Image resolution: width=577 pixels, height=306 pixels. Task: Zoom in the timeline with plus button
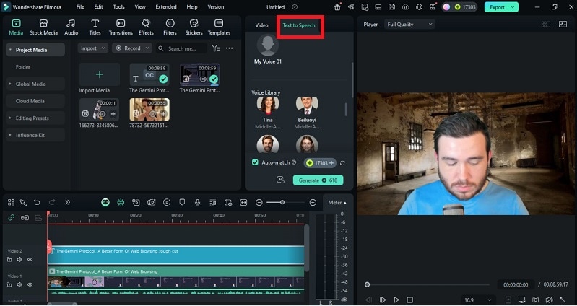pyautogui.click(x=313, y=202)
